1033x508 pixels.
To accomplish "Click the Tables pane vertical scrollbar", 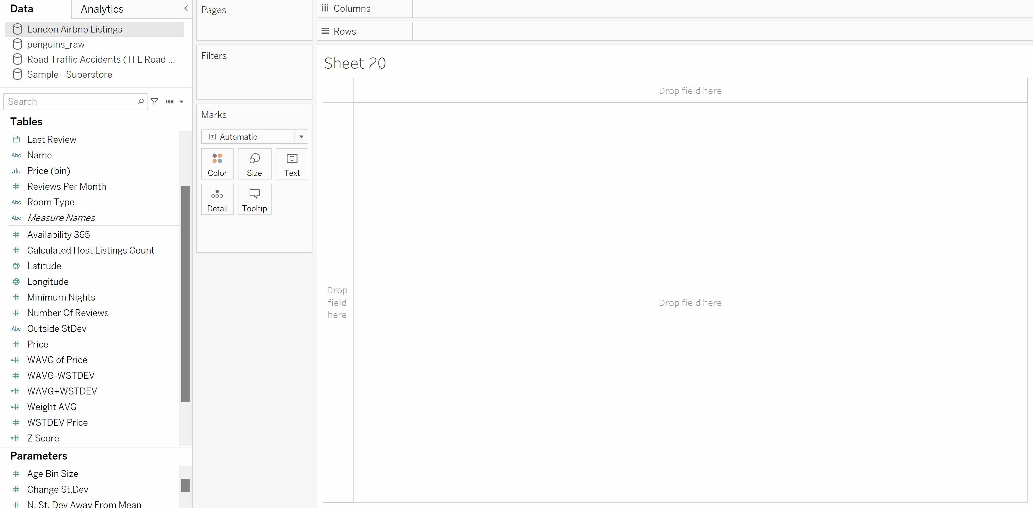I will click(185, 294).
